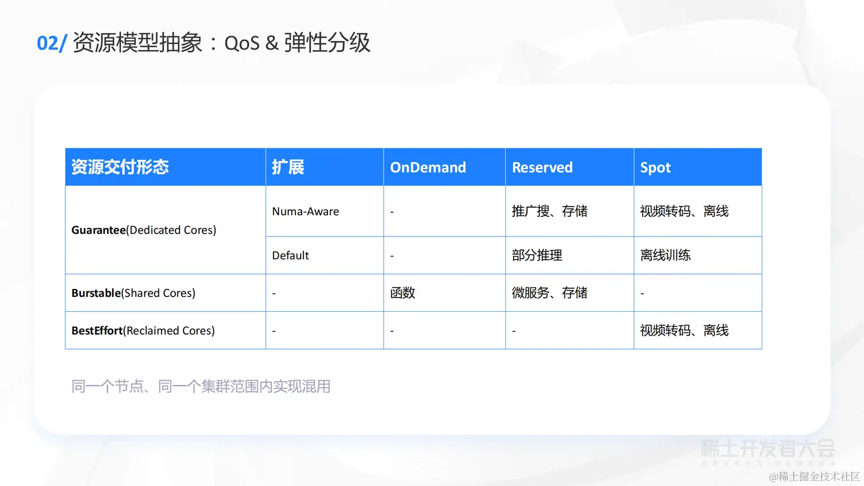Click the '02/' section number in title
This screenshot has height=486, width=864.
(52, 43)
